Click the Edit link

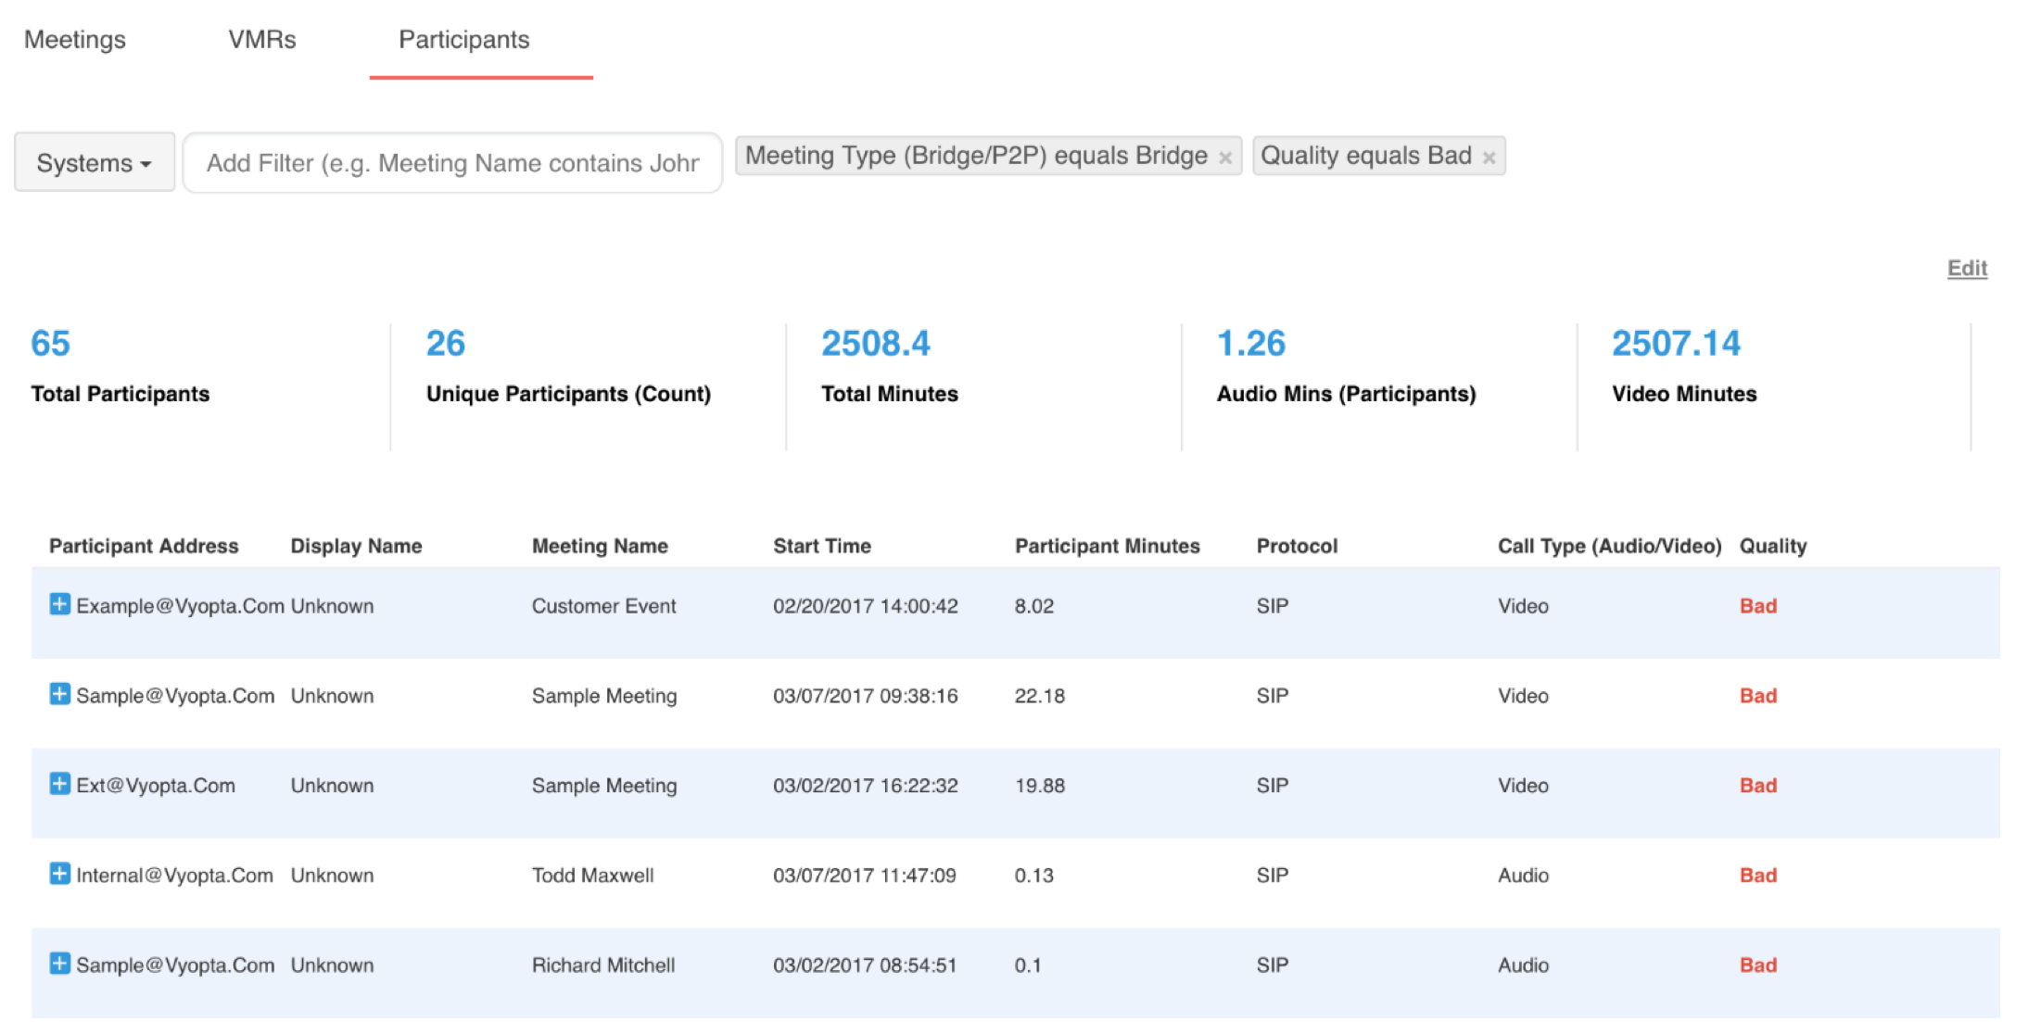pos(1967,269)
